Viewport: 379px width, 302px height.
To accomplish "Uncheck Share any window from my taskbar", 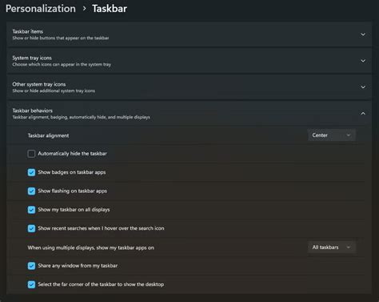I will [x=31, y=266].
